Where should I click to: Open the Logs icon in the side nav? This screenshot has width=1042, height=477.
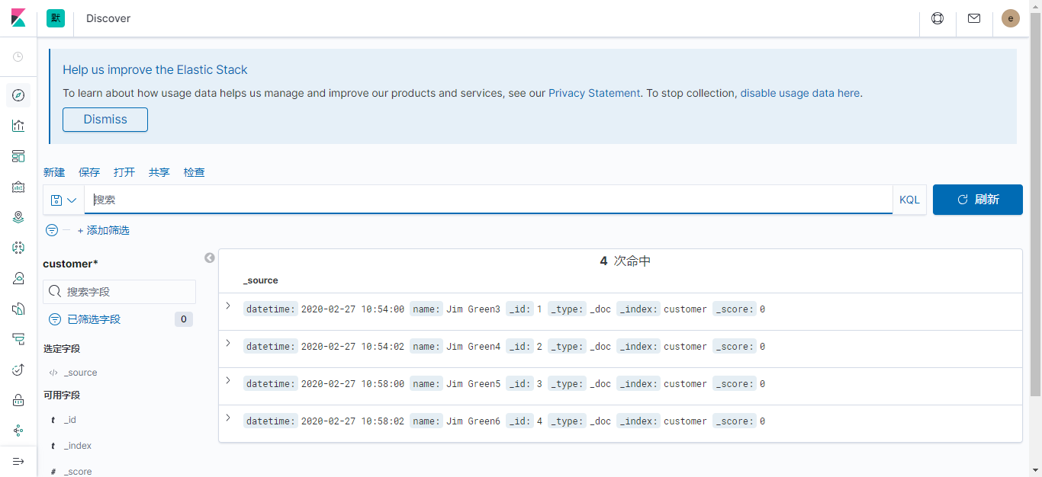tap(18, 309)
